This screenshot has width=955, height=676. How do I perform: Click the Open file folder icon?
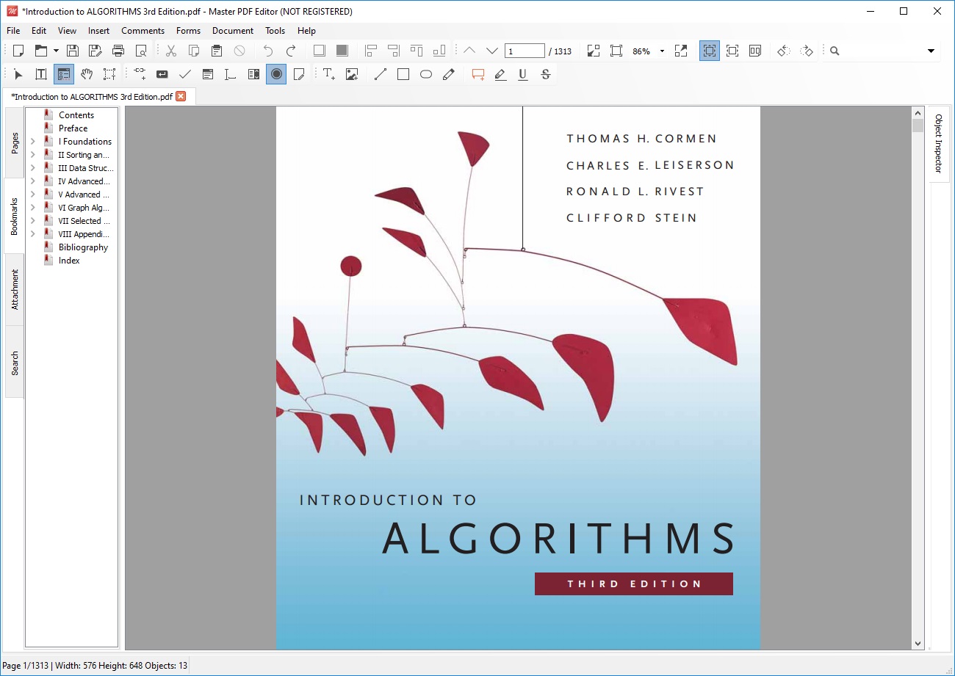(41, 51)
